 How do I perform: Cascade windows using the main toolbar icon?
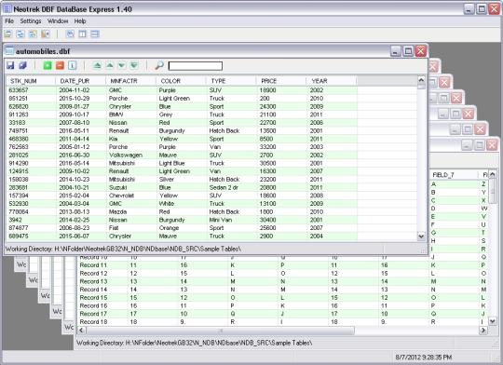(x=70, y=34)
